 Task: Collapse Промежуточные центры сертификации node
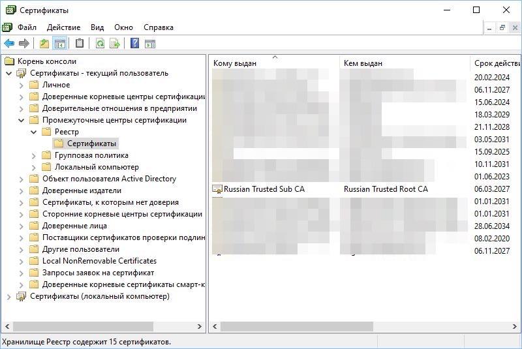coord(22,120)
